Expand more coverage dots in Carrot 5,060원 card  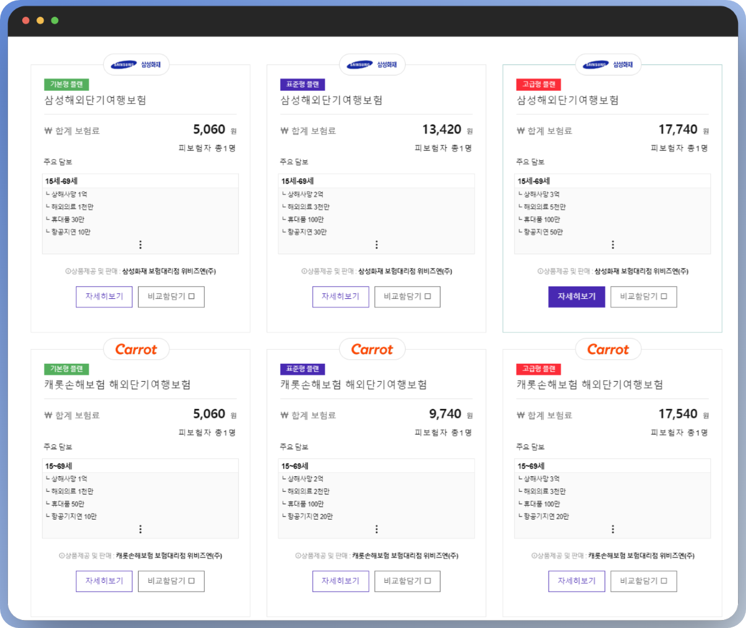(x=140, y=529)
